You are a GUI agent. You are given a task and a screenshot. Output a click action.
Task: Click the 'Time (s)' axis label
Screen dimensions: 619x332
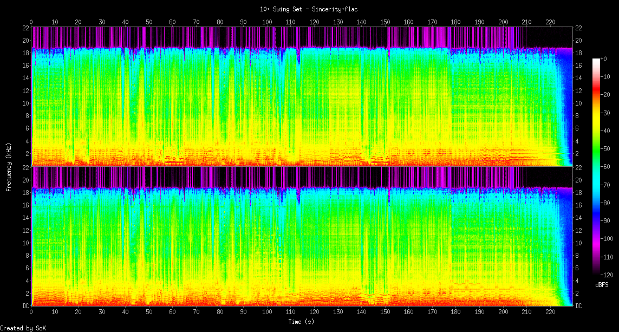[x=301, y=322]
